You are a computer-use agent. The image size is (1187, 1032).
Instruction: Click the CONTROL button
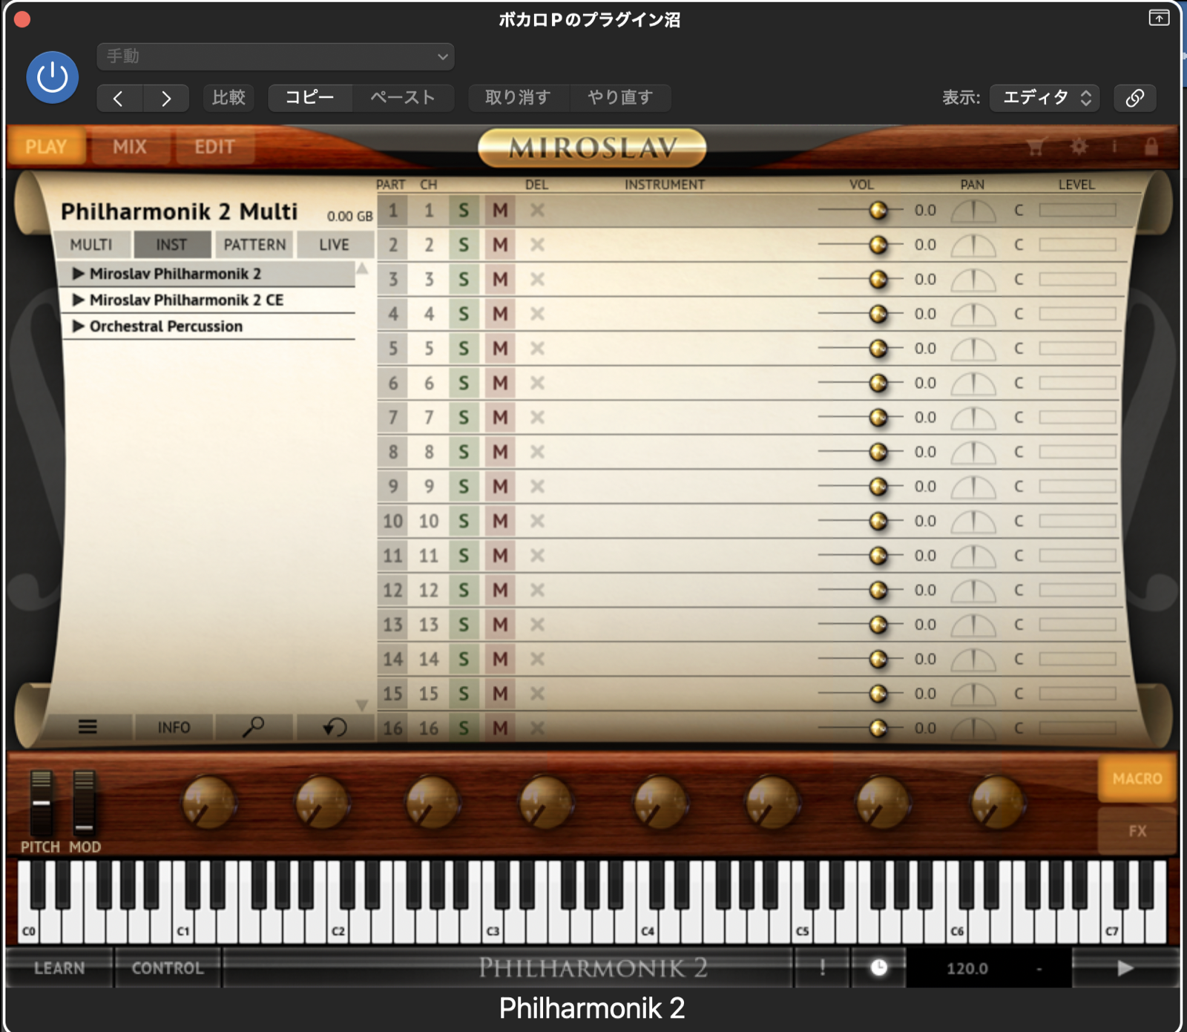(x=167, y=968)
